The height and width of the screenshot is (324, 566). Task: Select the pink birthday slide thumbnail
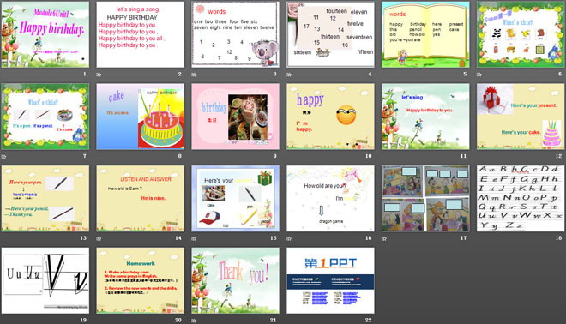[235, 117]
